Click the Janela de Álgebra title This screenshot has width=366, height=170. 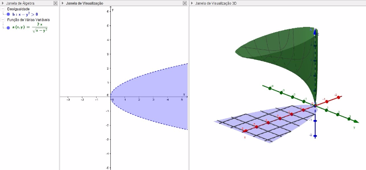point(20,3)
